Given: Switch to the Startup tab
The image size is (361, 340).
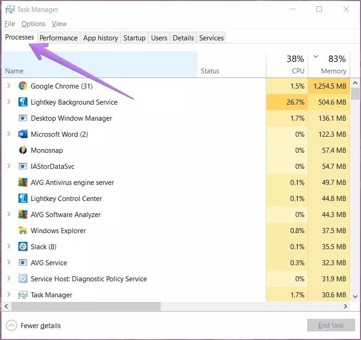Looking at the screenshot, I should (x=135, y=38).
